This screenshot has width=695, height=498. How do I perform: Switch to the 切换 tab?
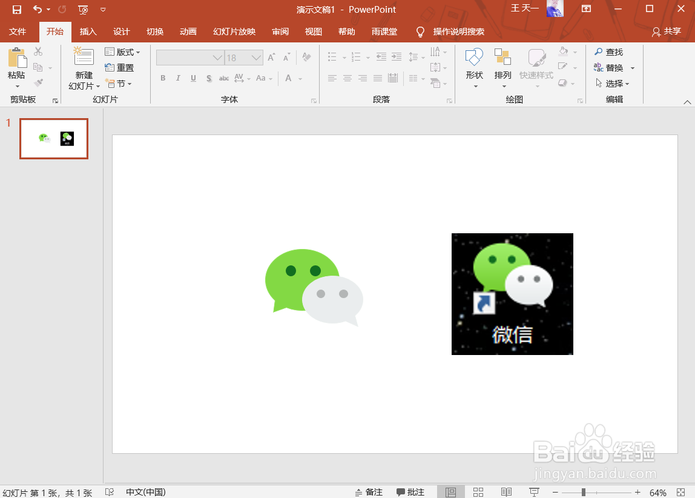(x=155, y=32)
